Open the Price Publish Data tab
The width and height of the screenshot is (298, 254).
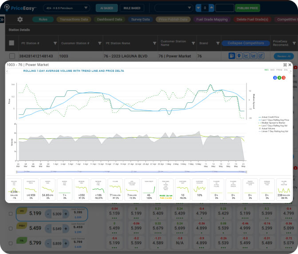coord(173,20)
